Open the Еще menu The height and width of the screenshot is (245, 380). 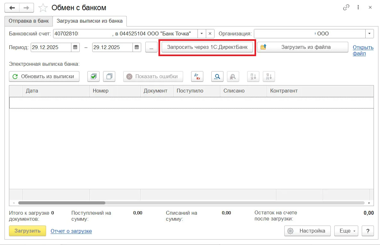coord(346,231)
